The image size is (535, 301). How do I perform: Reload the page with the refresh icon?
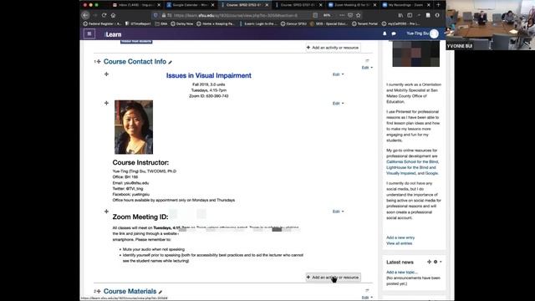[104, 15]
